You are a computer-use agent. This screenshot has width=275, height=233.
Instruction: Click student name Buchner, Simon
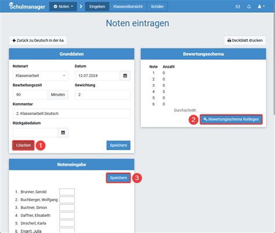(34, 207)
